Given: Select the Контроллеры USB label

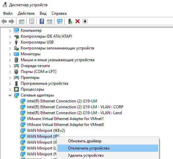Looking at the screenshot, I should click(37, 42).
